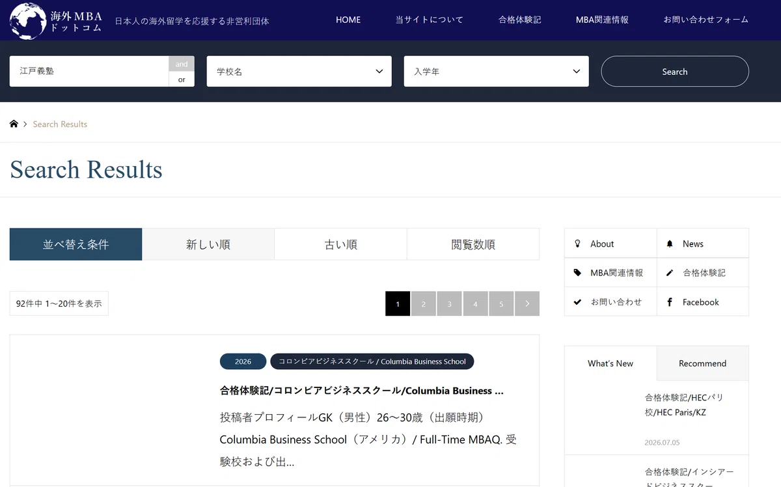Go to results page 3
This screenshot has width=781, height=487.
pos(450,303)
